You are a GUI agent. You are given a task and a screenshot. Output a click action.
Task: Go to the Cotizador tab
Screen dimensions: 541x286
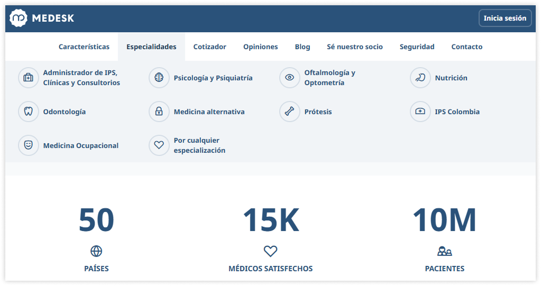click(x=210, y=47)
